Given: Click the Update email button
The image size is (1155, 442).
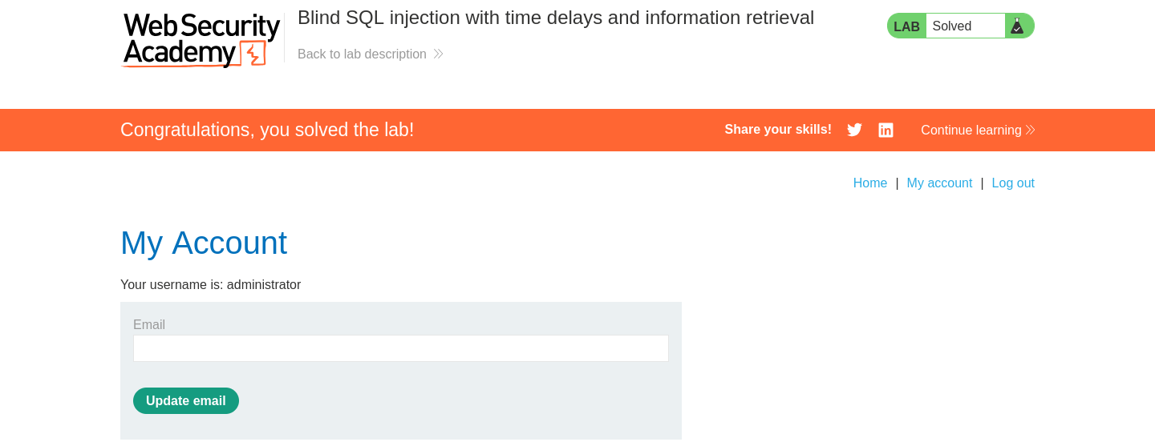Looking at the screenshot, I should (x=186, y=400).
